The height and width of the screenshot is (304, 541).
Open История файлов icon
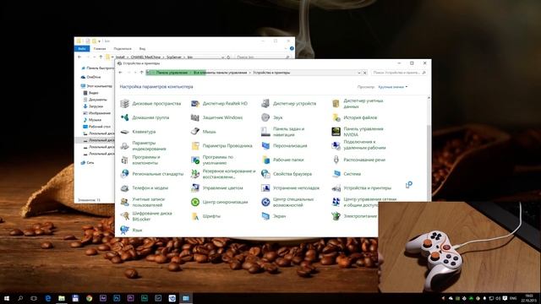(336, 117)
